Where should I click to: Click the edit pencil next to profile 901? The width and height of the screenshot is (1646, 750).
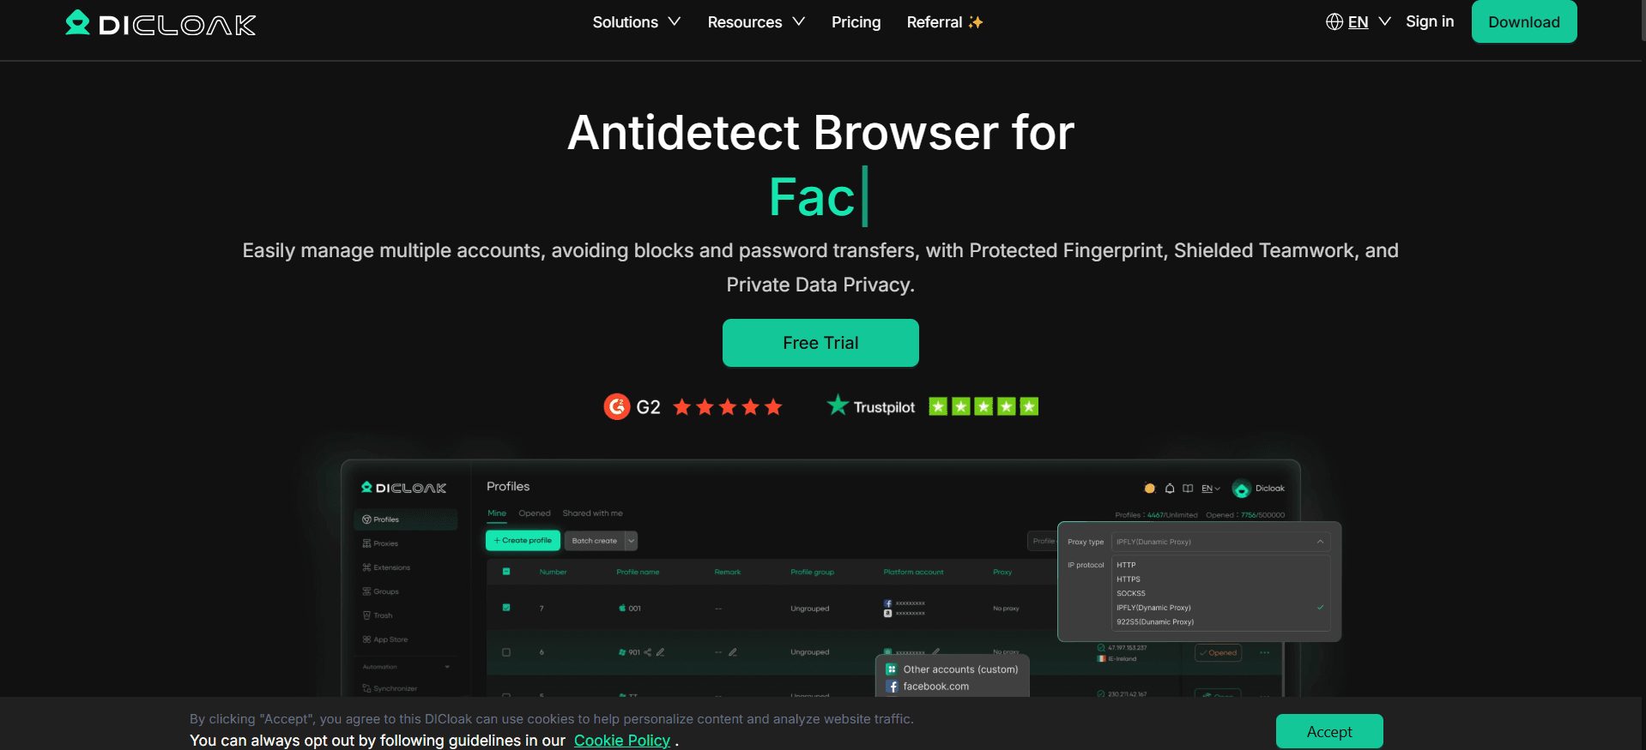click(660, 652)
